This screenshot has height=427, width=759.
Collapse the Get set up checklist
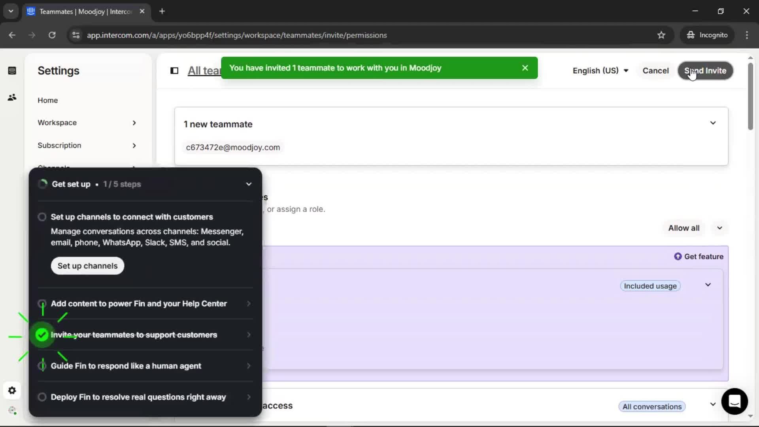(249, 184)
